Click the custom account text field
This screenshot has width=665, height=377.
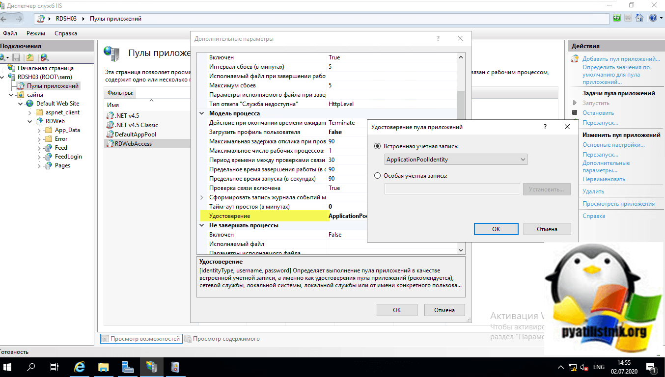[452, 189]
